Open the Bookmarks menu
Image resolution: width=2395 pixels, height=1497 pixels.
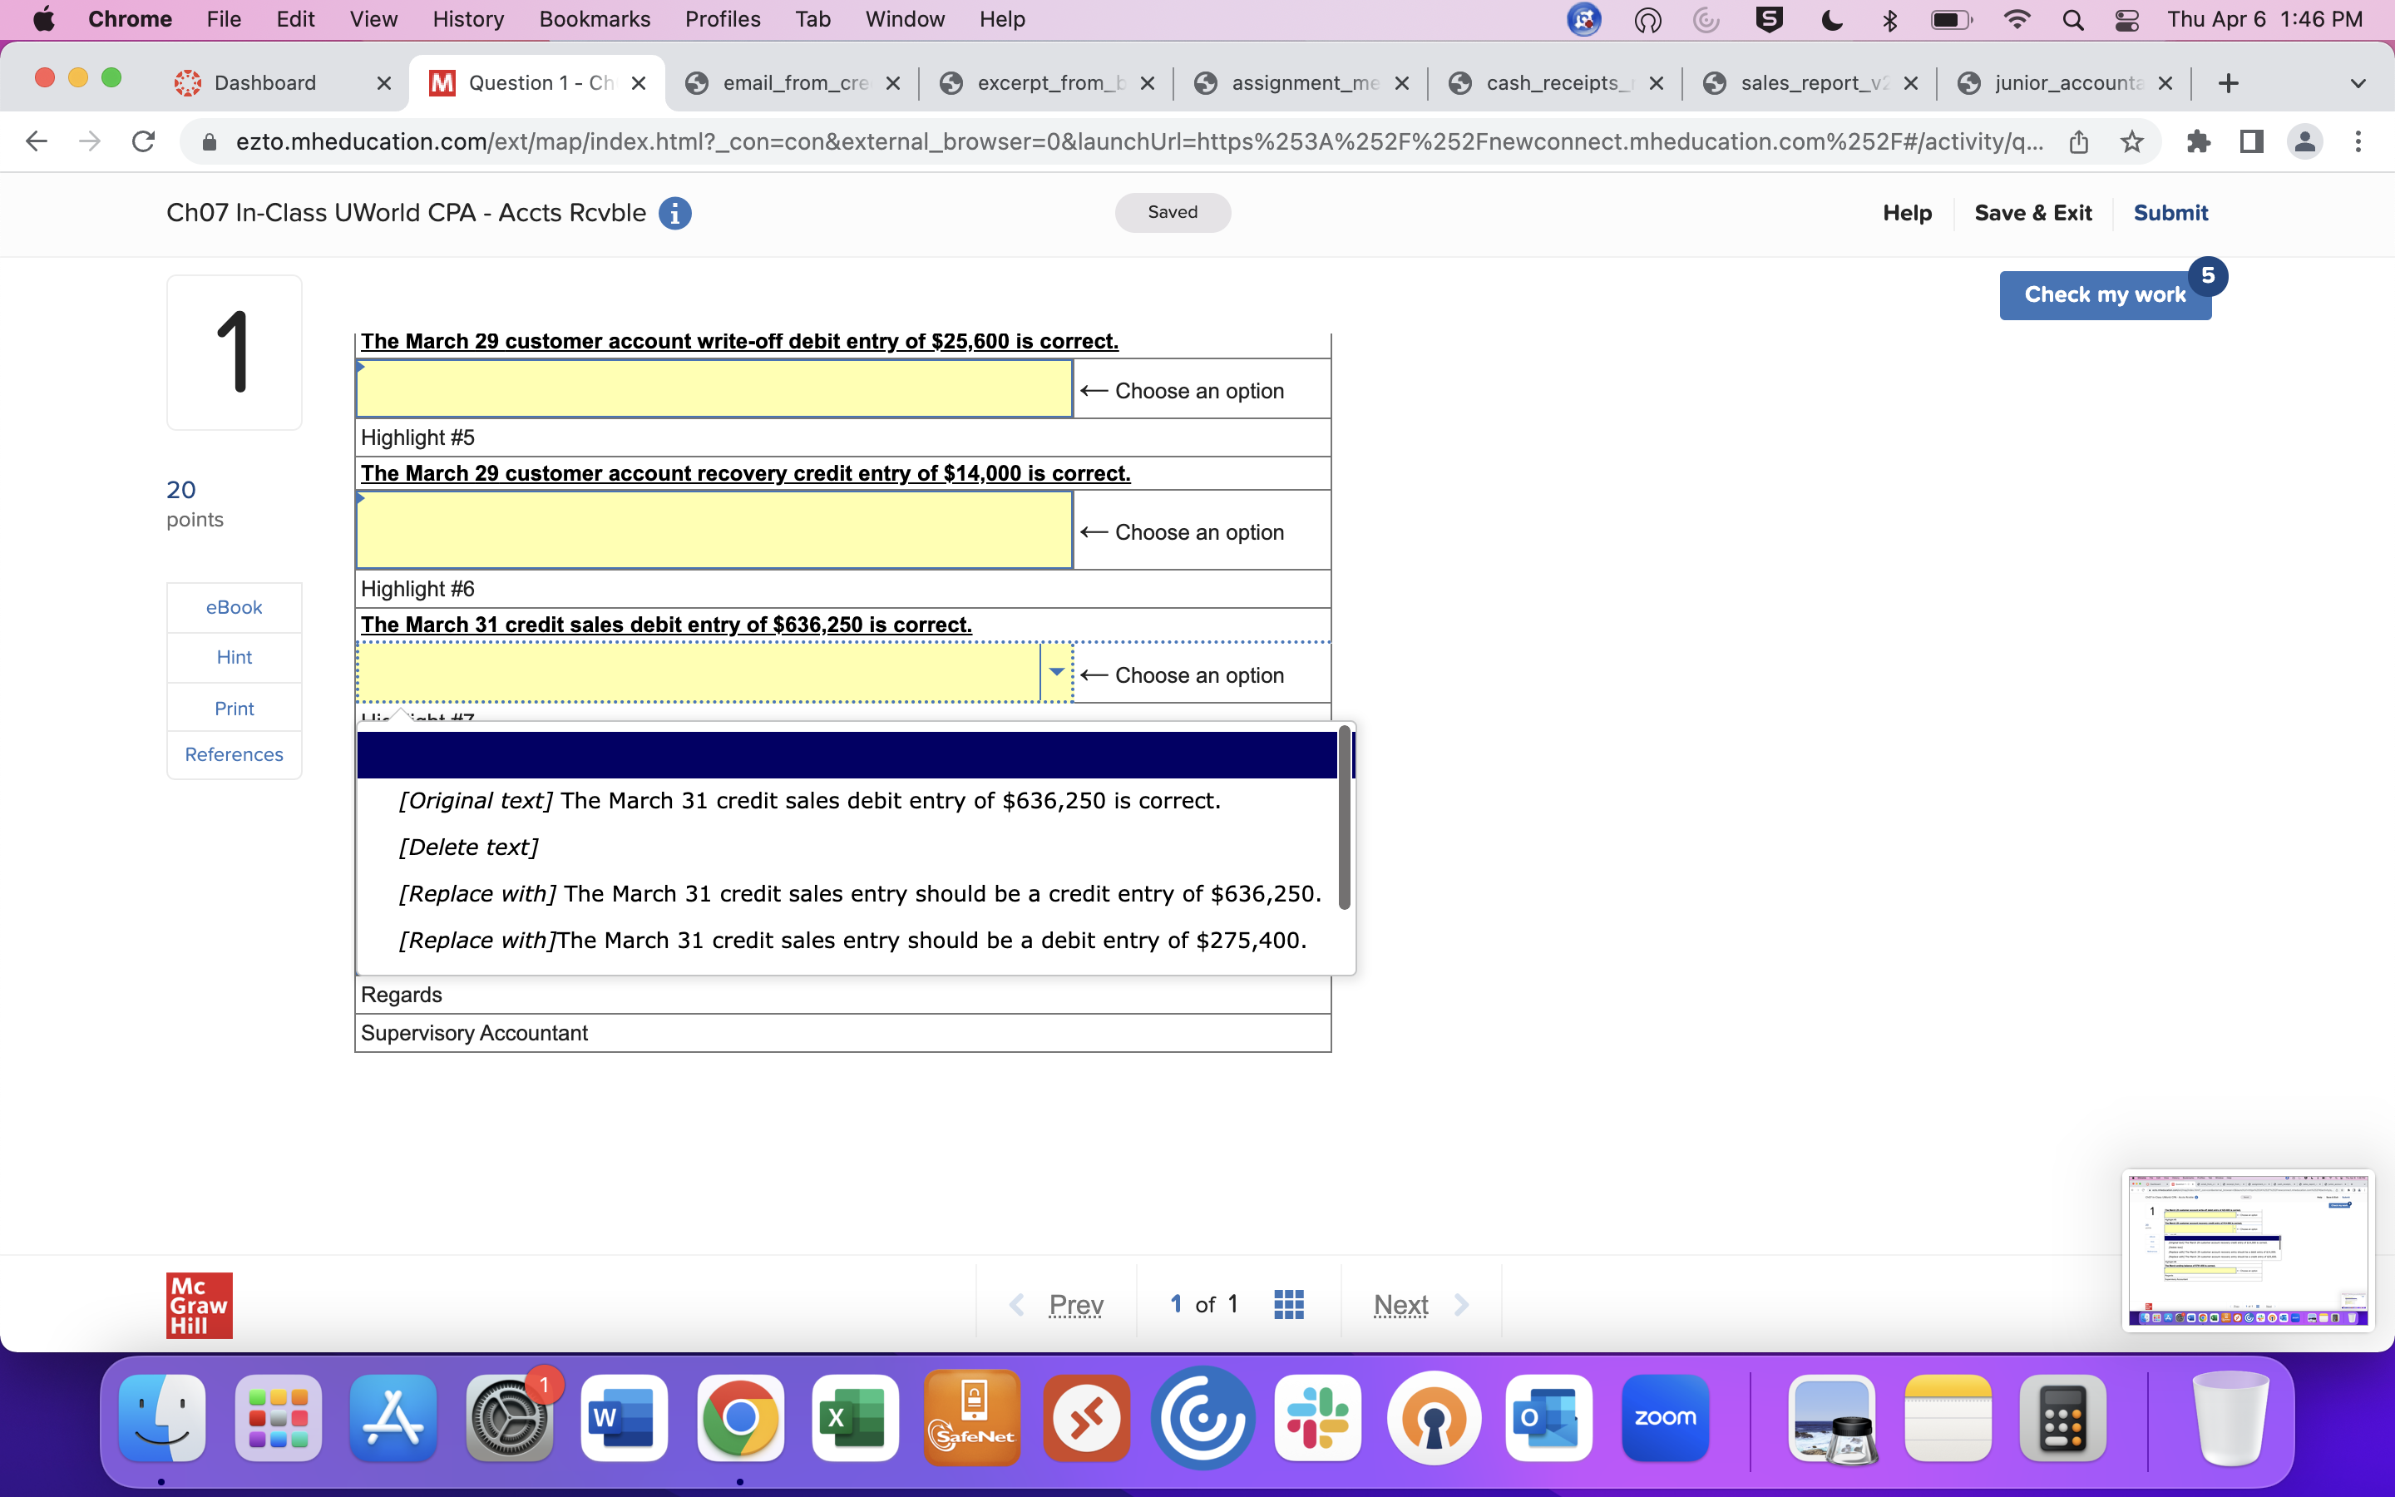pyautogui.click(x=595, y=19)
